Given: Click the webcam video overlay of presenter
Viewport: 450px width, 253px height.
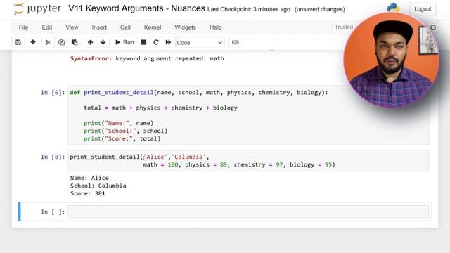Looking at the screenshot, I should point(391,60).
